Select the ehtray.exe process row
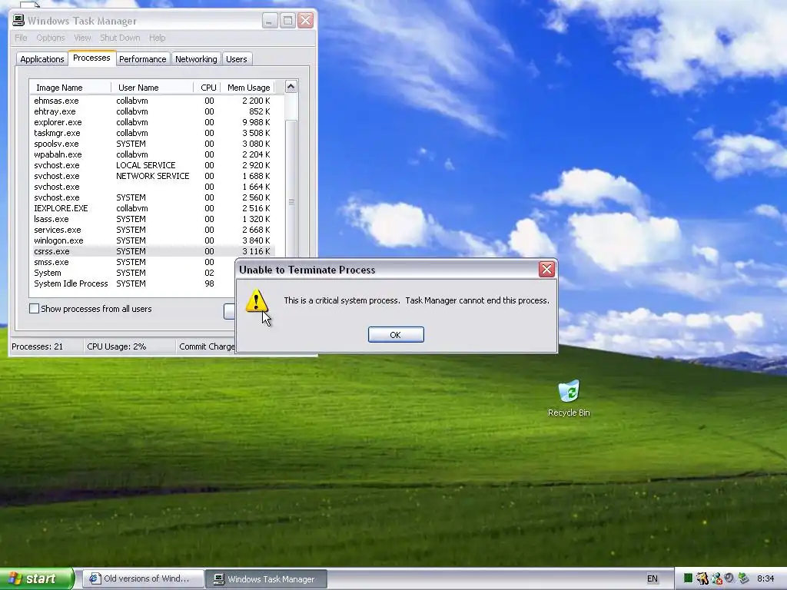The width and height of the screenshot is (787, 590). 154,111
